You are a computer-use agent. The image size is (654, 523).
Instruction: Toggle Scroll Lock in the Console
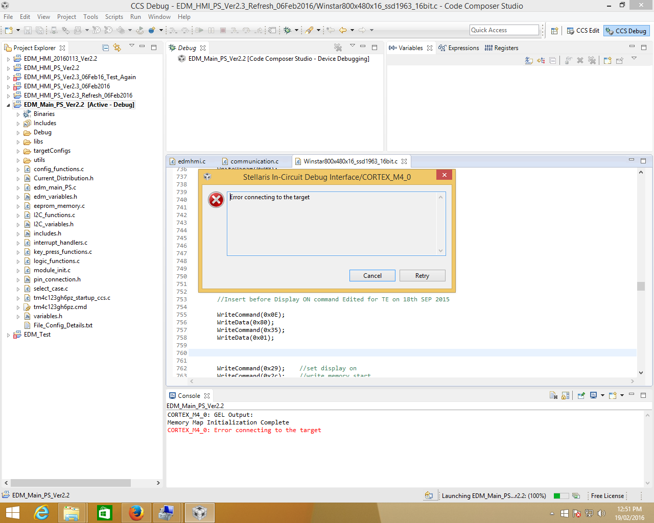(x=565, y=395)
